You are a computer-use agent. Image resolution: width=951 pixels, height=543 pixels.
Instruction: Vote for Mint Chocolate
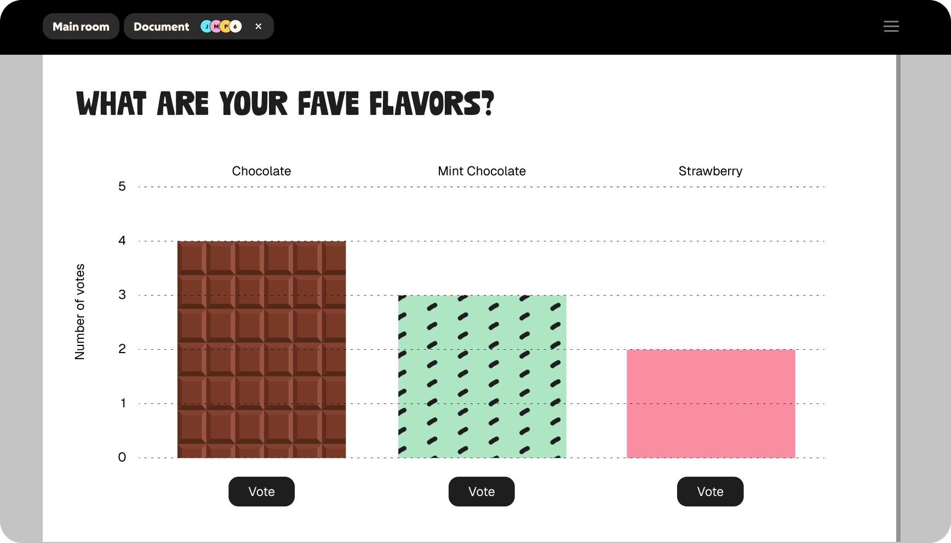[482, 492]
